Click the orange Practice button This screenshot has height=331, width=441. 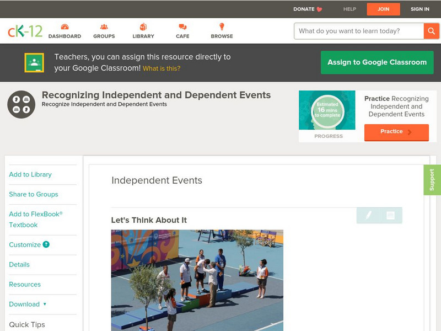click(396, 132)
